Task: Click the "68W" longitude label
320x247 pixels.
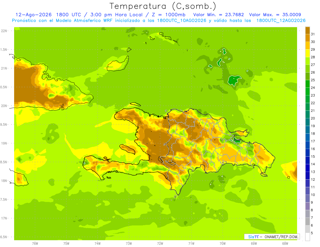Action: (x=285, y=244)
